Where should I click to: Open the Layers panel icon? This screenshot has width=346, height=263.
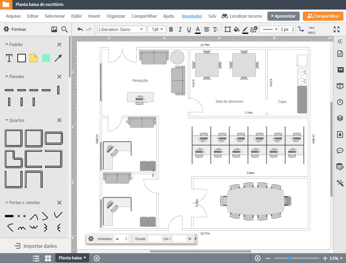340,118
